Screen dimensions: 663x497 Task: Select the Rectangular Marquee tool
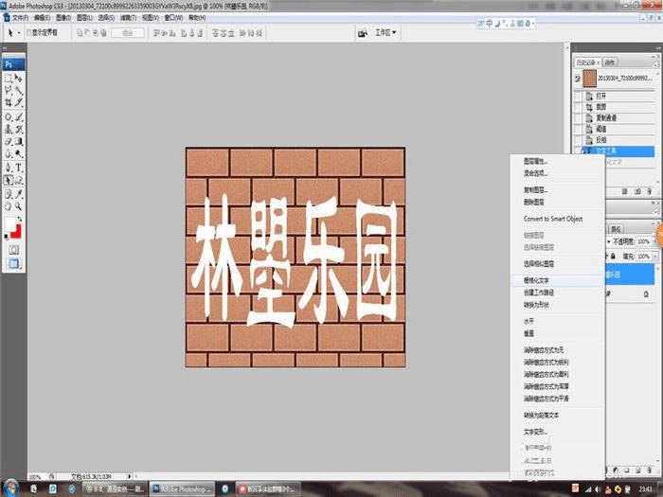point(9,78)
